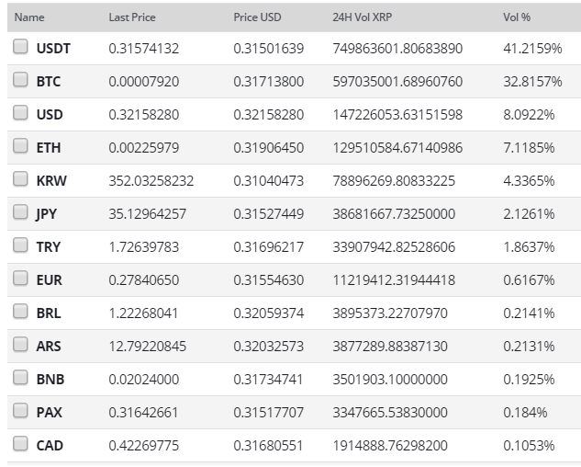Sort by the Name column header
This screenshot has width=581, height=467.
(x=29, y=17)
